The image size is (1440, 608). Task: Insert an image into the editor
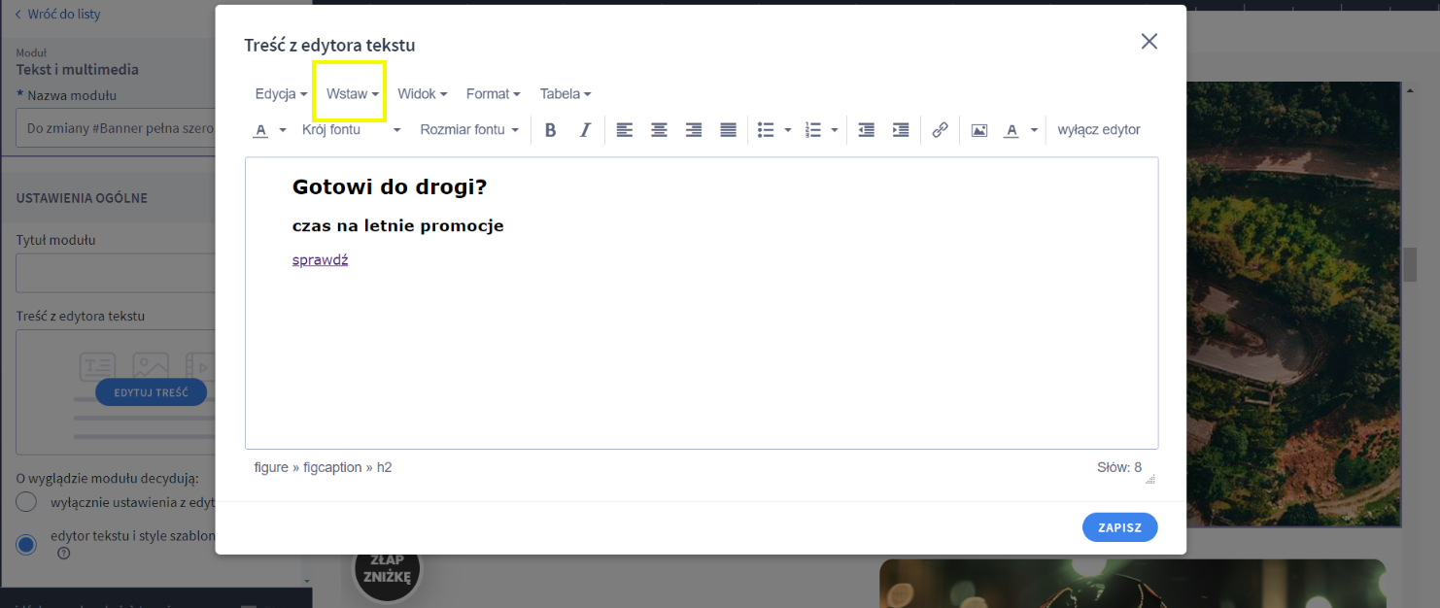point(979,130)
